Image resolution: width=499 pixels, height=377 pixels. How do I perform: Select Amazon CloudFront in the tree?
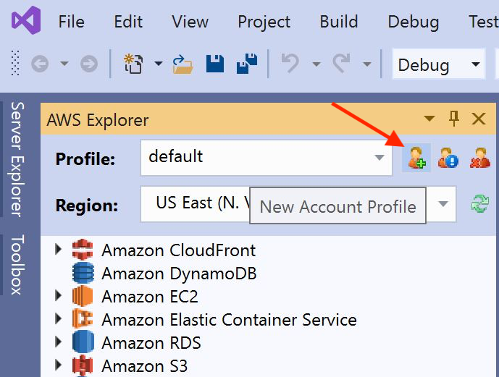point(179,250)
